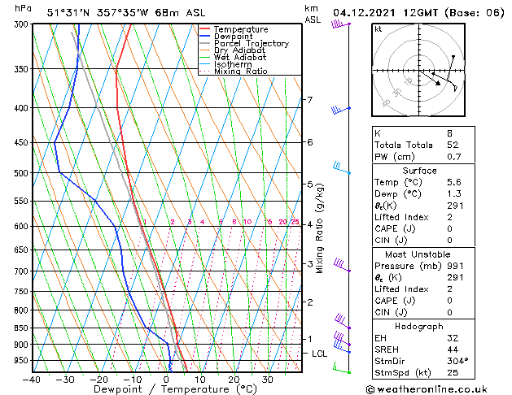Image resolution: width=512 pixels, height=395 pixels.
Task: Click the 500 pressure level label
Action: click(23, 173)
